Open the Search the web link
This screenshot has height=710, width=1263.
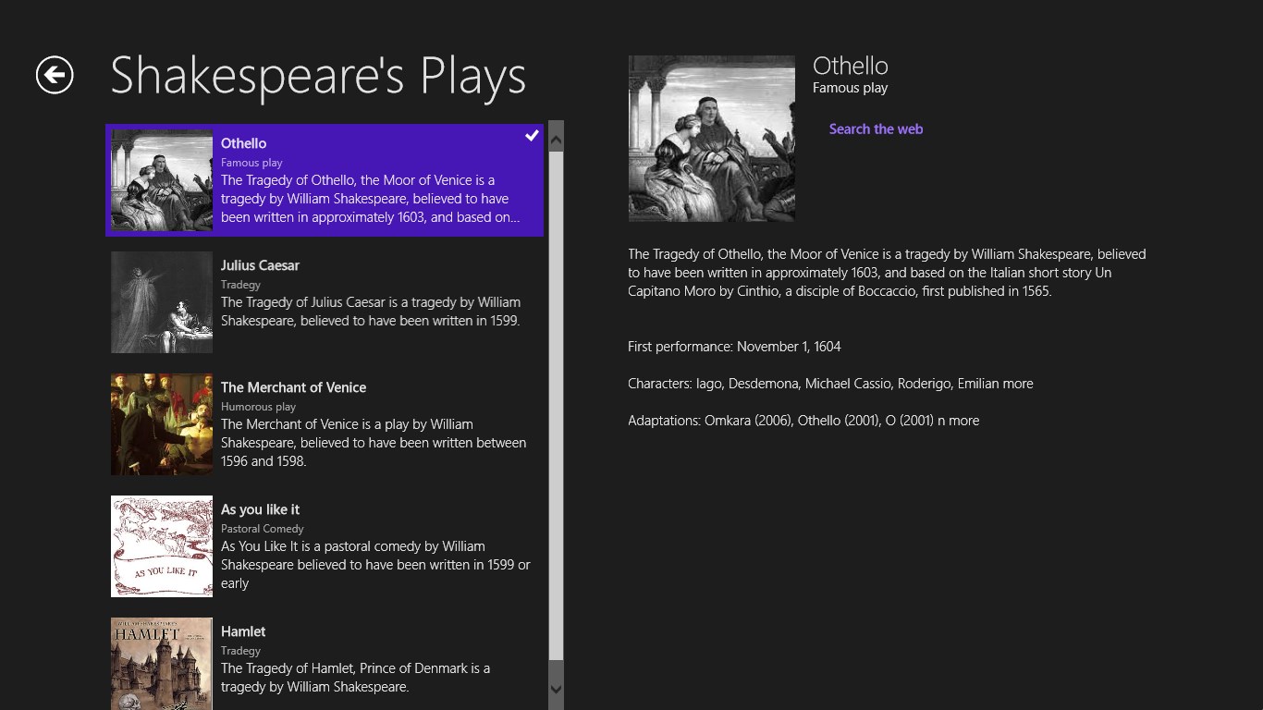point(876,129)
